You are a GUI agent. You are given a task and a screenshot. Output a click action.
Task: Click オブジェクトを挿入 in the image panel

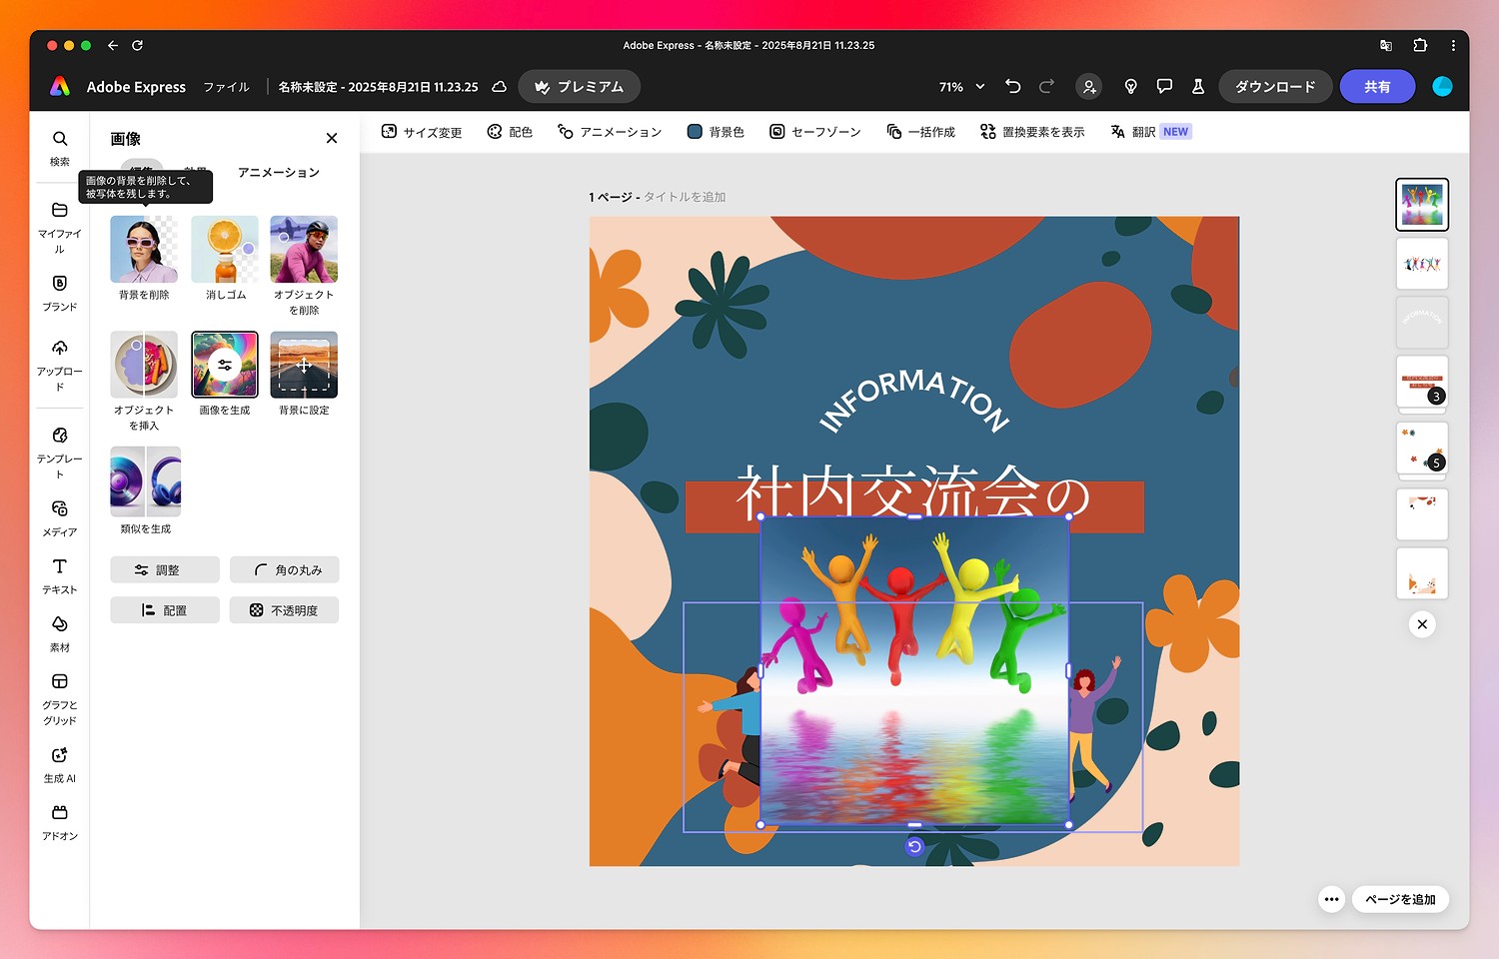tap(143, 364)
